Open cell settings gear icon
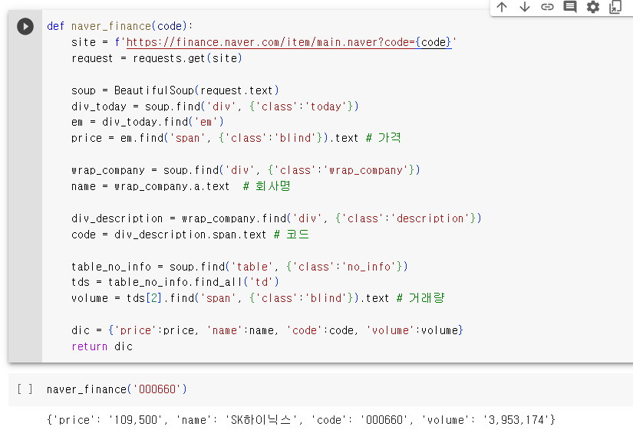Image resolution: width=633 pixels, height=443 pixels. pos(592,7)
